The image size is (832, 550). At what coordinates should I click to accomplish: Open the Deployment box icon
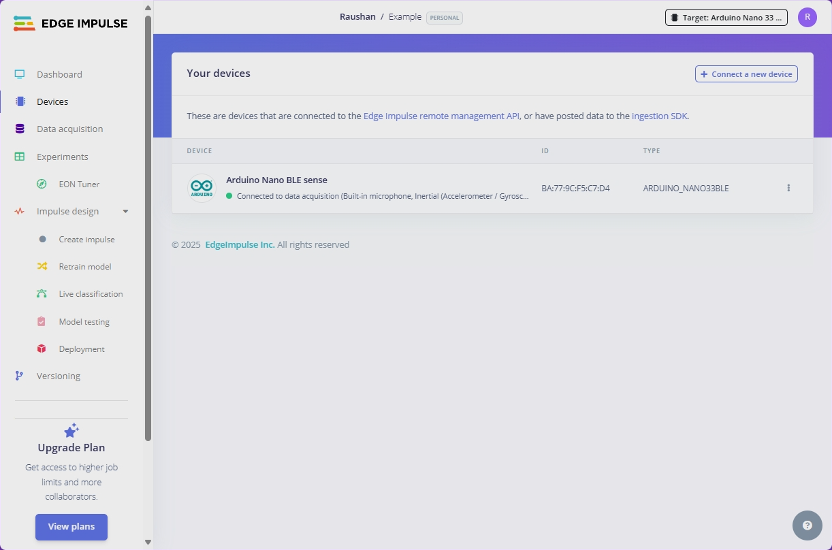42,349
